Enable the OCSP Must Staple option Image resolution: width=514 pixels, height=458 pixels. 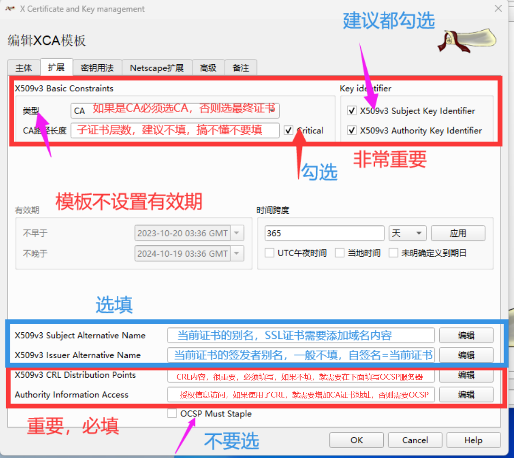point(172,413)
